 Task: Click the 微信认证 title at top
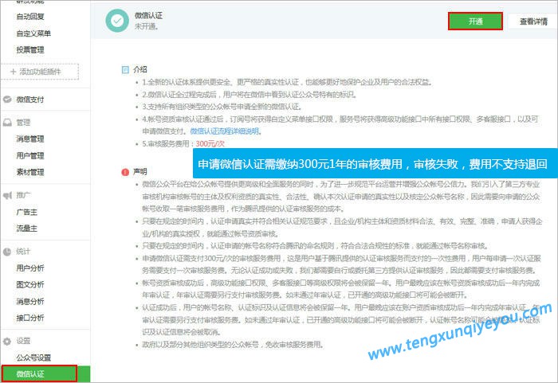148,16
